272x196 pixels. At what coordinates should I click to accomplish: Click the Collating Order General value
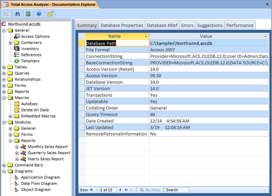209,108
